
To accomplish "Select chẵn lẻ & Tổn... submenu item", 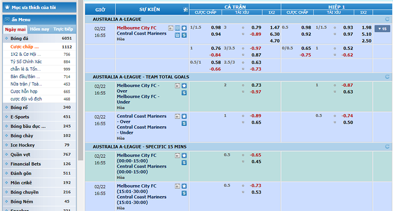I will [x=39, y=69].
